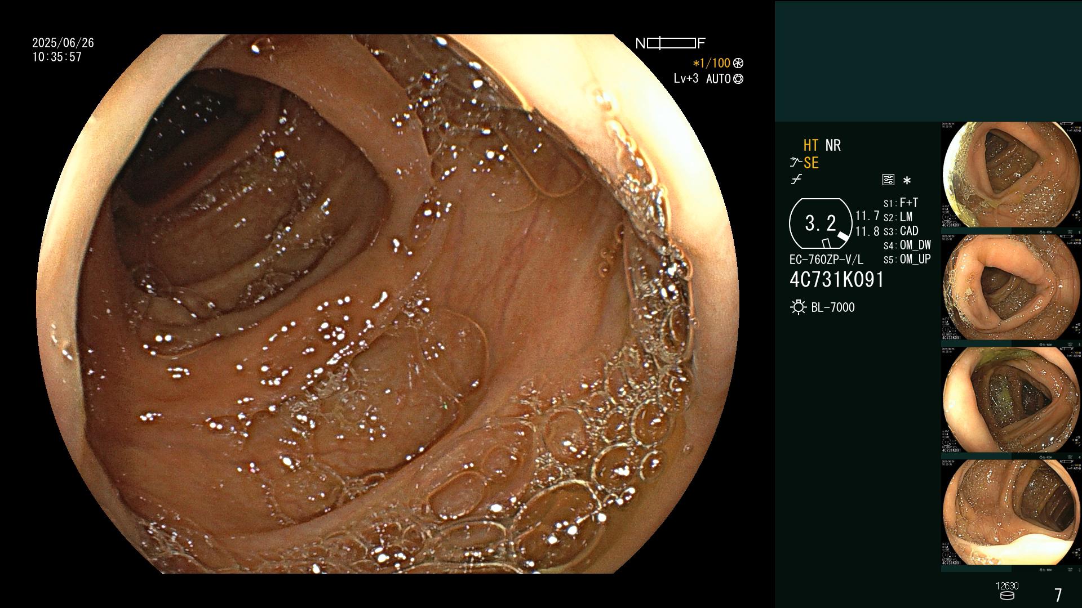Click the light source bulb icon next to BL-7000

pos(798,307)
